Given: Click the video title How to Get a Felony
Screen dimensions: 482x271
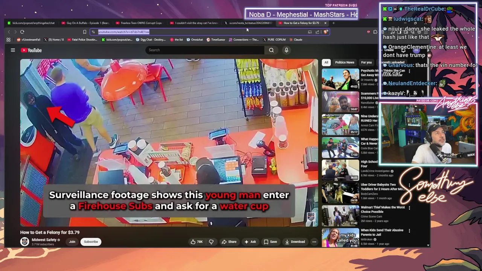Looking at the screenshot, I should coord(50,232).
